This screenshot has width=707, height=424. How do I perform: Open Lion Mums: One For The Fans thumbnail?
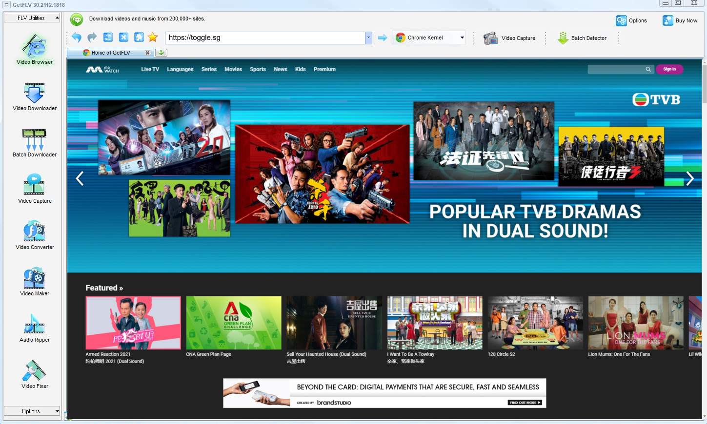pos(636,323)
